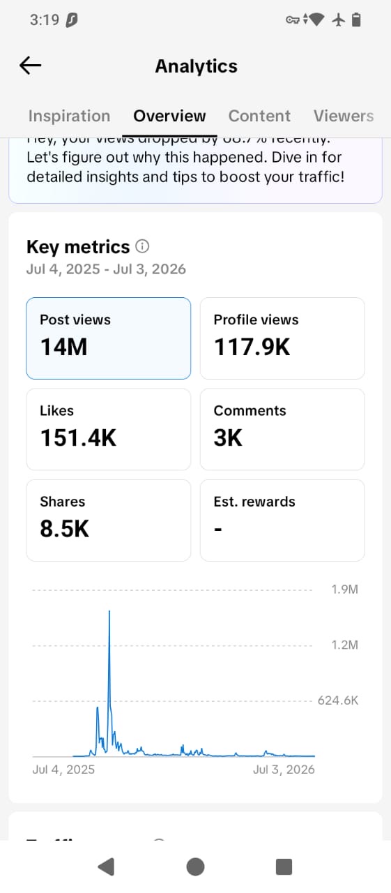Tap the views-dropped insights banner

pyautogui.click(x=195, y=168)
